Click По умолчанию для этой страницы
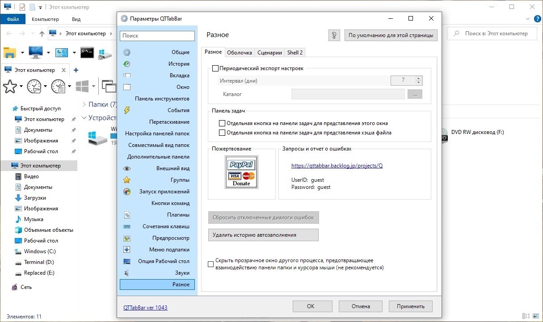 [x=391, y=35]
